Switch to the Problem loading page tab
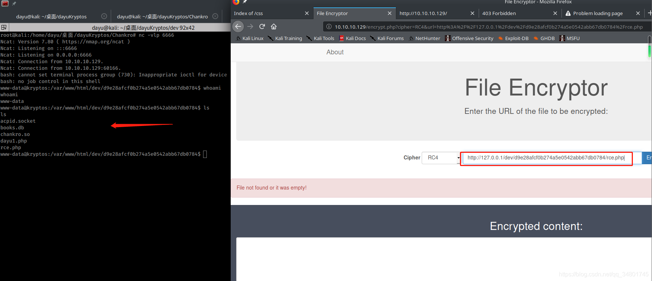 point(603,13)
